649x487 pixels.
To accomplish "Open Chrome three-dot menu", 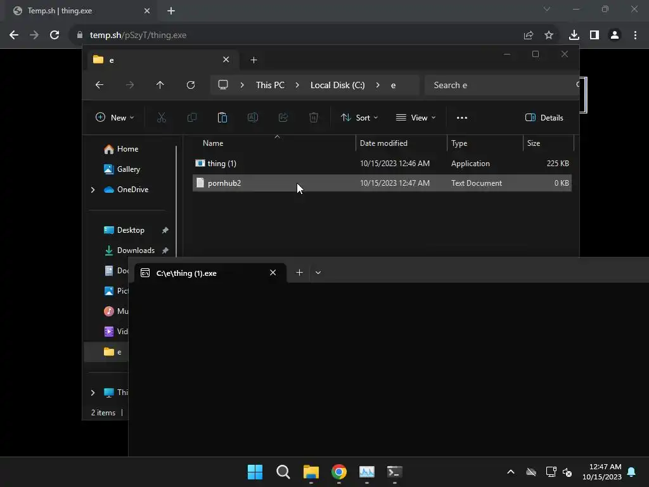I will click(x=635, y=36).
